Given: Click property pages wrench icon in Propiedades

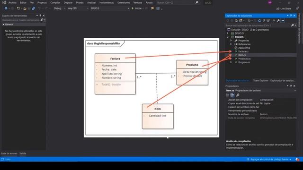Looking at the screenshot, I should point(238,95).
